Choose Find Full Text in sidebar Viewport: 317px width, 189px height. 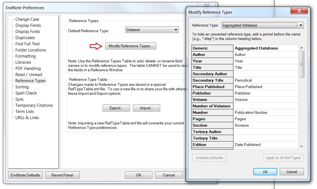point(27,44)
